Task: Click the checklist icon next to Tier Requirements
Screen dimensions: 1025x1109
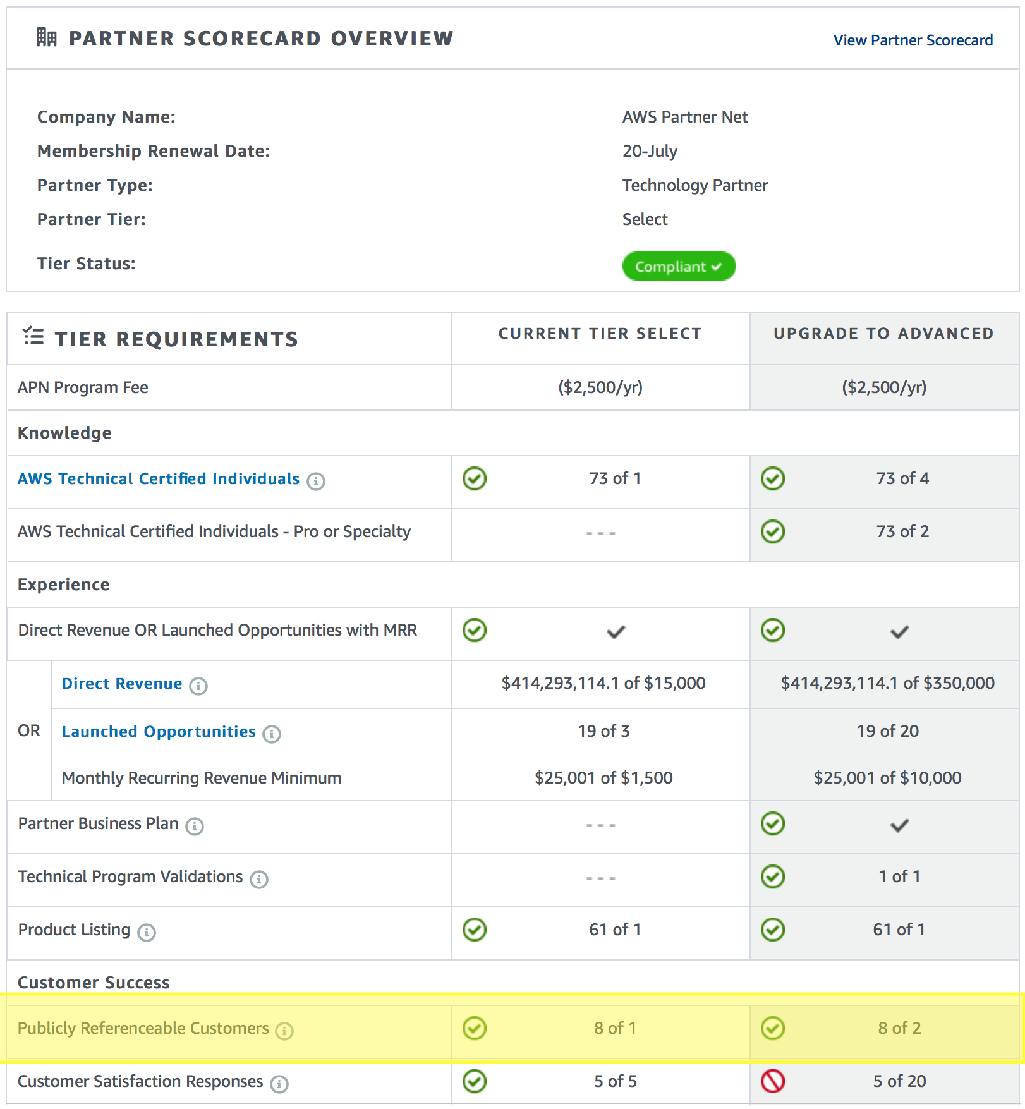Action: [33, 336]
